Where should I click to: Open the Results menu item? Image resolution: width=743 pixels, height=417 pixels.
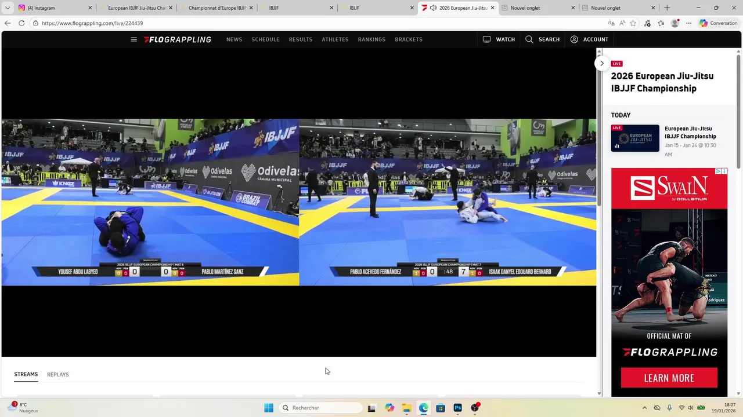point(301,39)
